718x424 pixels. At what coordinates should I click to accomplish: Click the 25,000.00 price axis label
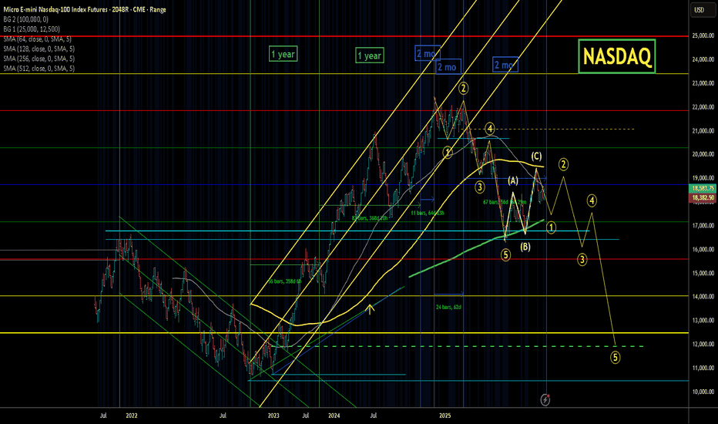tap(703, 35)
